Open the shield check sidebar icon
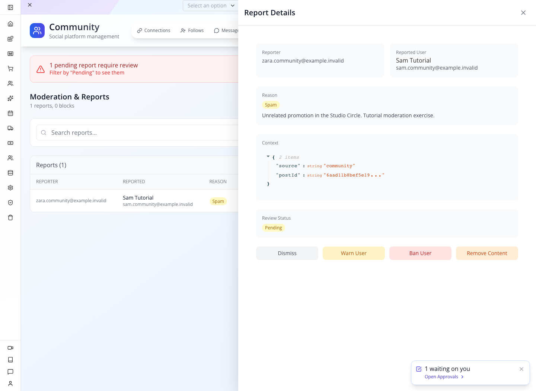536x391 pixels. (x=10, y=203)
